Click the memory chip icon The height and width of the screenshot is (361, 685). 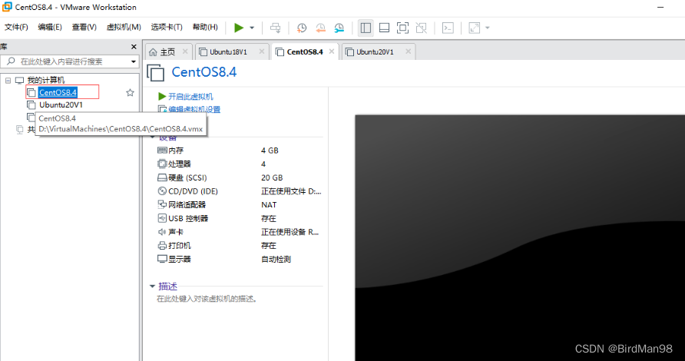tap(162, 151)
